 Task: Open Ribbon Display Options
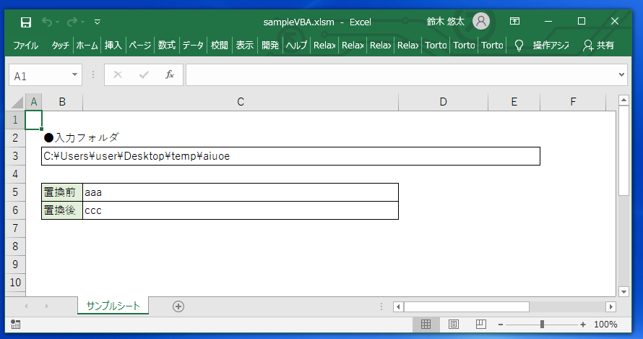(514, 22)
